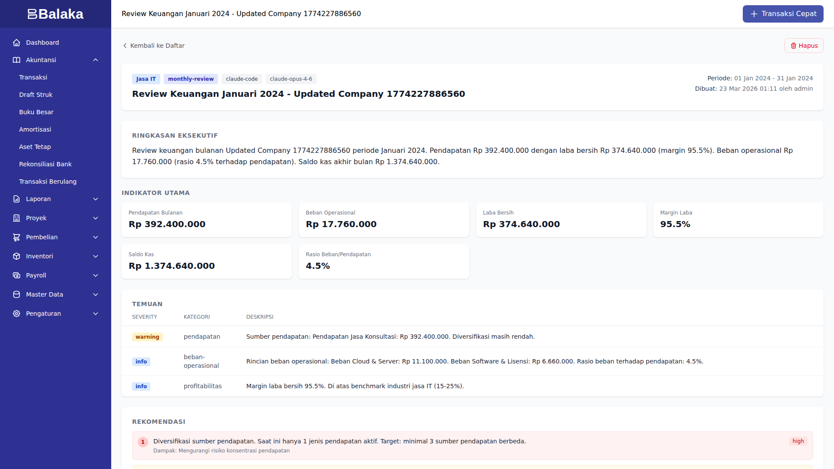This screenshot has height=469, width=834.
Task: Select the Payroll icon in the sidebar
Action: pyautogui.click(x=17, y=275)
